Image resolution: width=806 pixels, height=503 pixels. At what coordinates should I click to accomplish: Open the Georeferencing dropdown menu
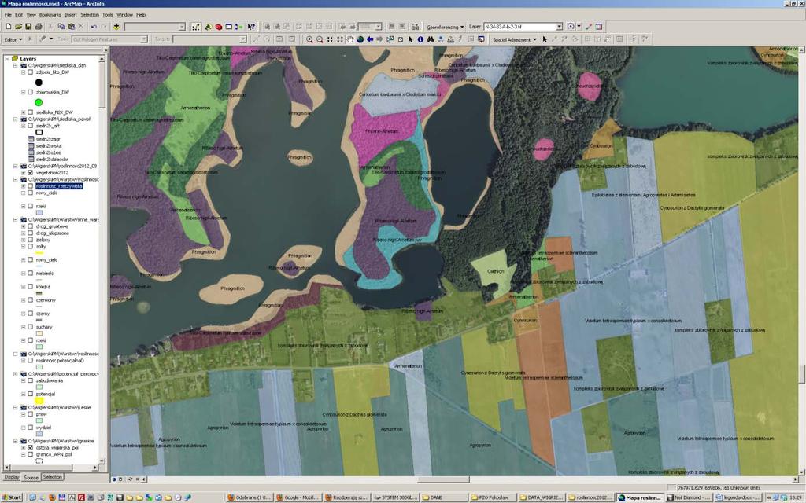(446, 27)
